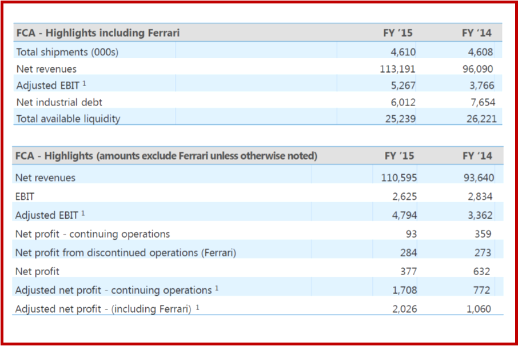
Task: Select the 377 net profit value
Action: [x=408, y=271]
